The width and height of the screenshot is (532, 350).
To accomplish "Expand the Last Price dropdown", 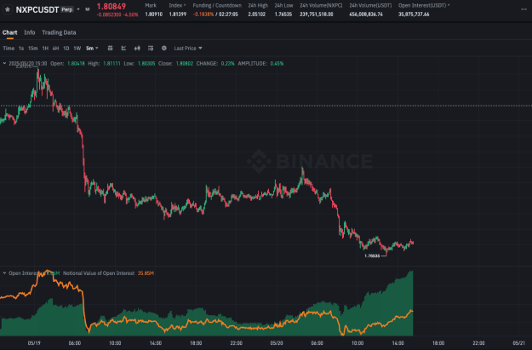I will 188,49.
